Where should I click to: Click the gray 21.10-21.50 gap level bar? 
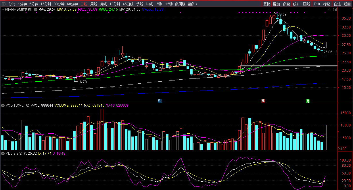287,66
